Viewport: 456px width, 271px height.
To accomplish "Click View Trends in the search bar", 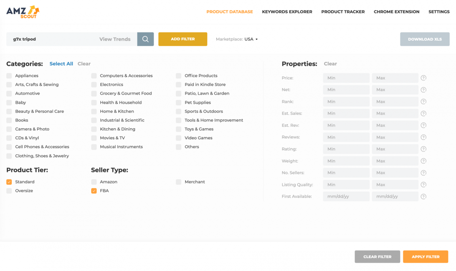I will click(115, 39).
